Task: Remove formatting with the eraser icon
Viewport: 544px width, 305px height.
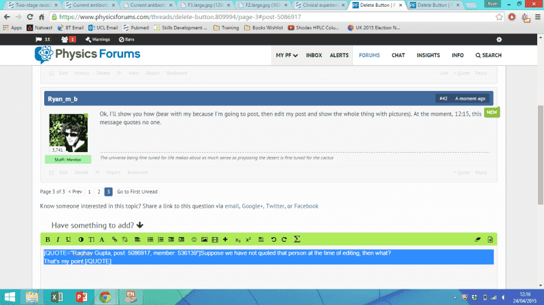Action: [x=478, y=240]
